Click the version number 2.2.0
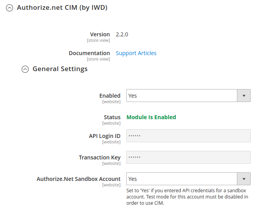The image size is (278, 211). pos(122,34)
